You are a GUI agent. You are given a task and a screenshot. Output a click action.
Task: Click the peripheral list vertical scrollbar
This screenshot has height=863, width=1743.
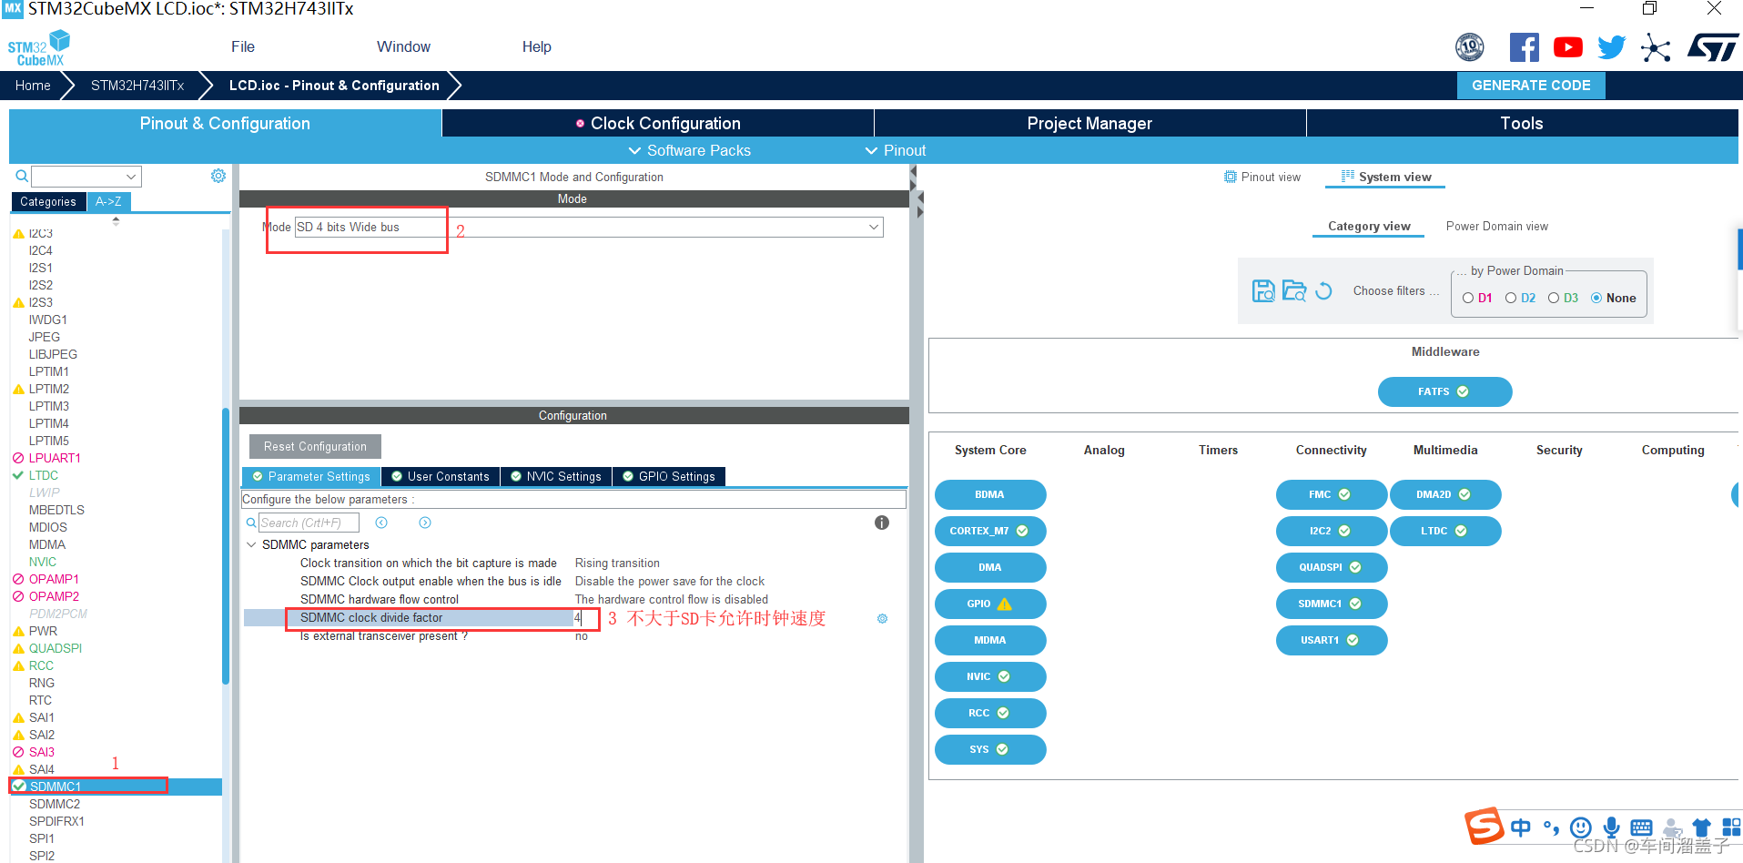pyautogui.click(x=226, y=546)
